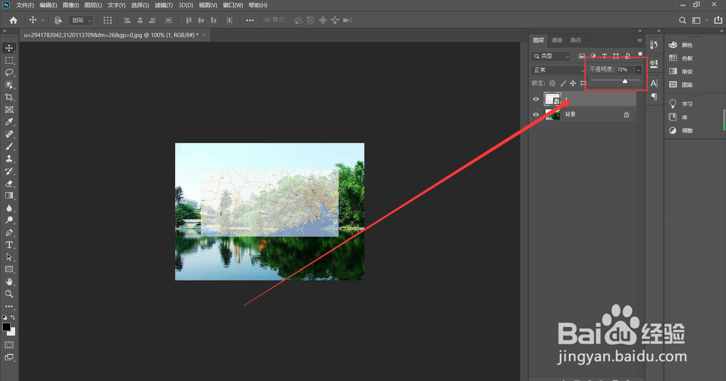Open the 类型 layer filter dropdown

click(551, 56)
